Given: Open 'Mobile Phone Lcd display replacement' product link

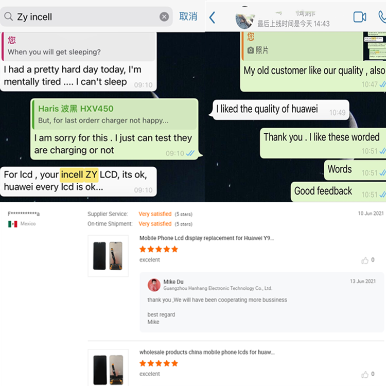Looking at the screenshot, I should [206, 238].
